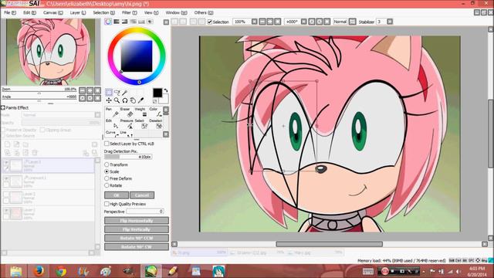Enable High Quality Preview checkbox
494x278 pixels.
click(107, 204)
